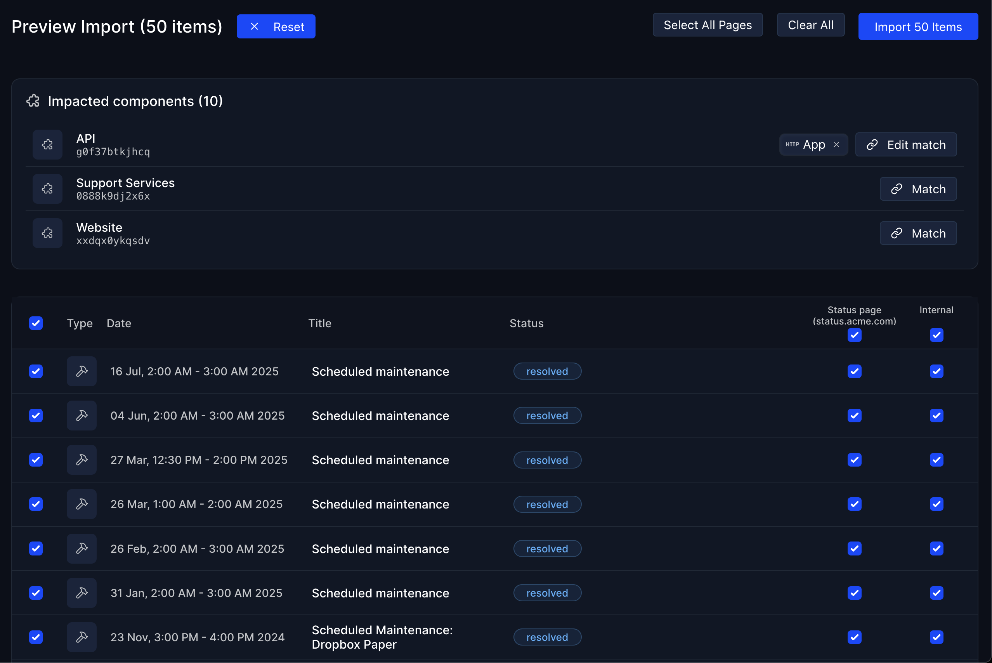Toggle Internal header checkbox
Viewport: 992px width, 663px height.
[x=936, y=335]
